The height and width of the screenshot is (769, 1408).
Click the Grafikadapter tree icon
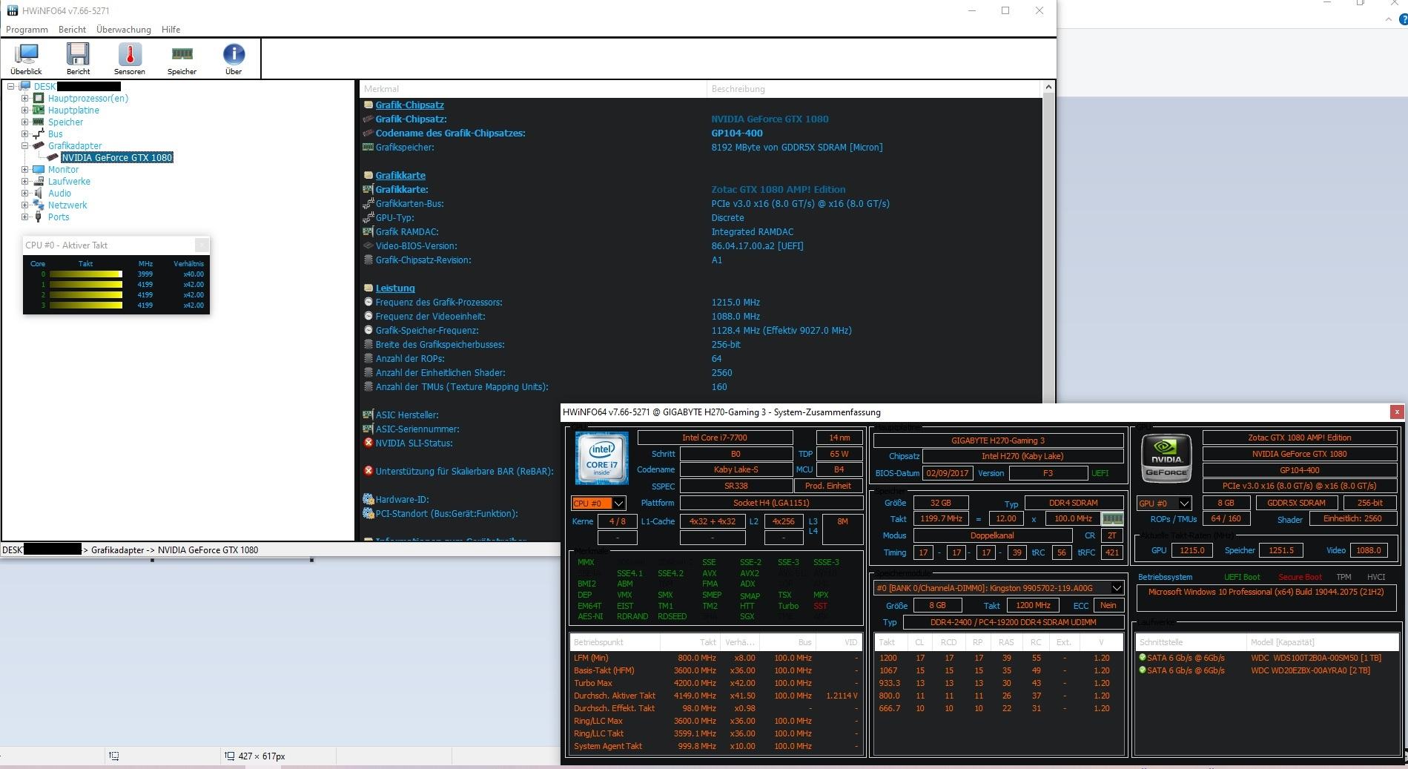39,146
